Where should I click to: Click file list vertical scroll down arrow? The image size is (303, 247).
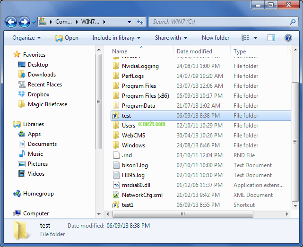pos(295,206)
